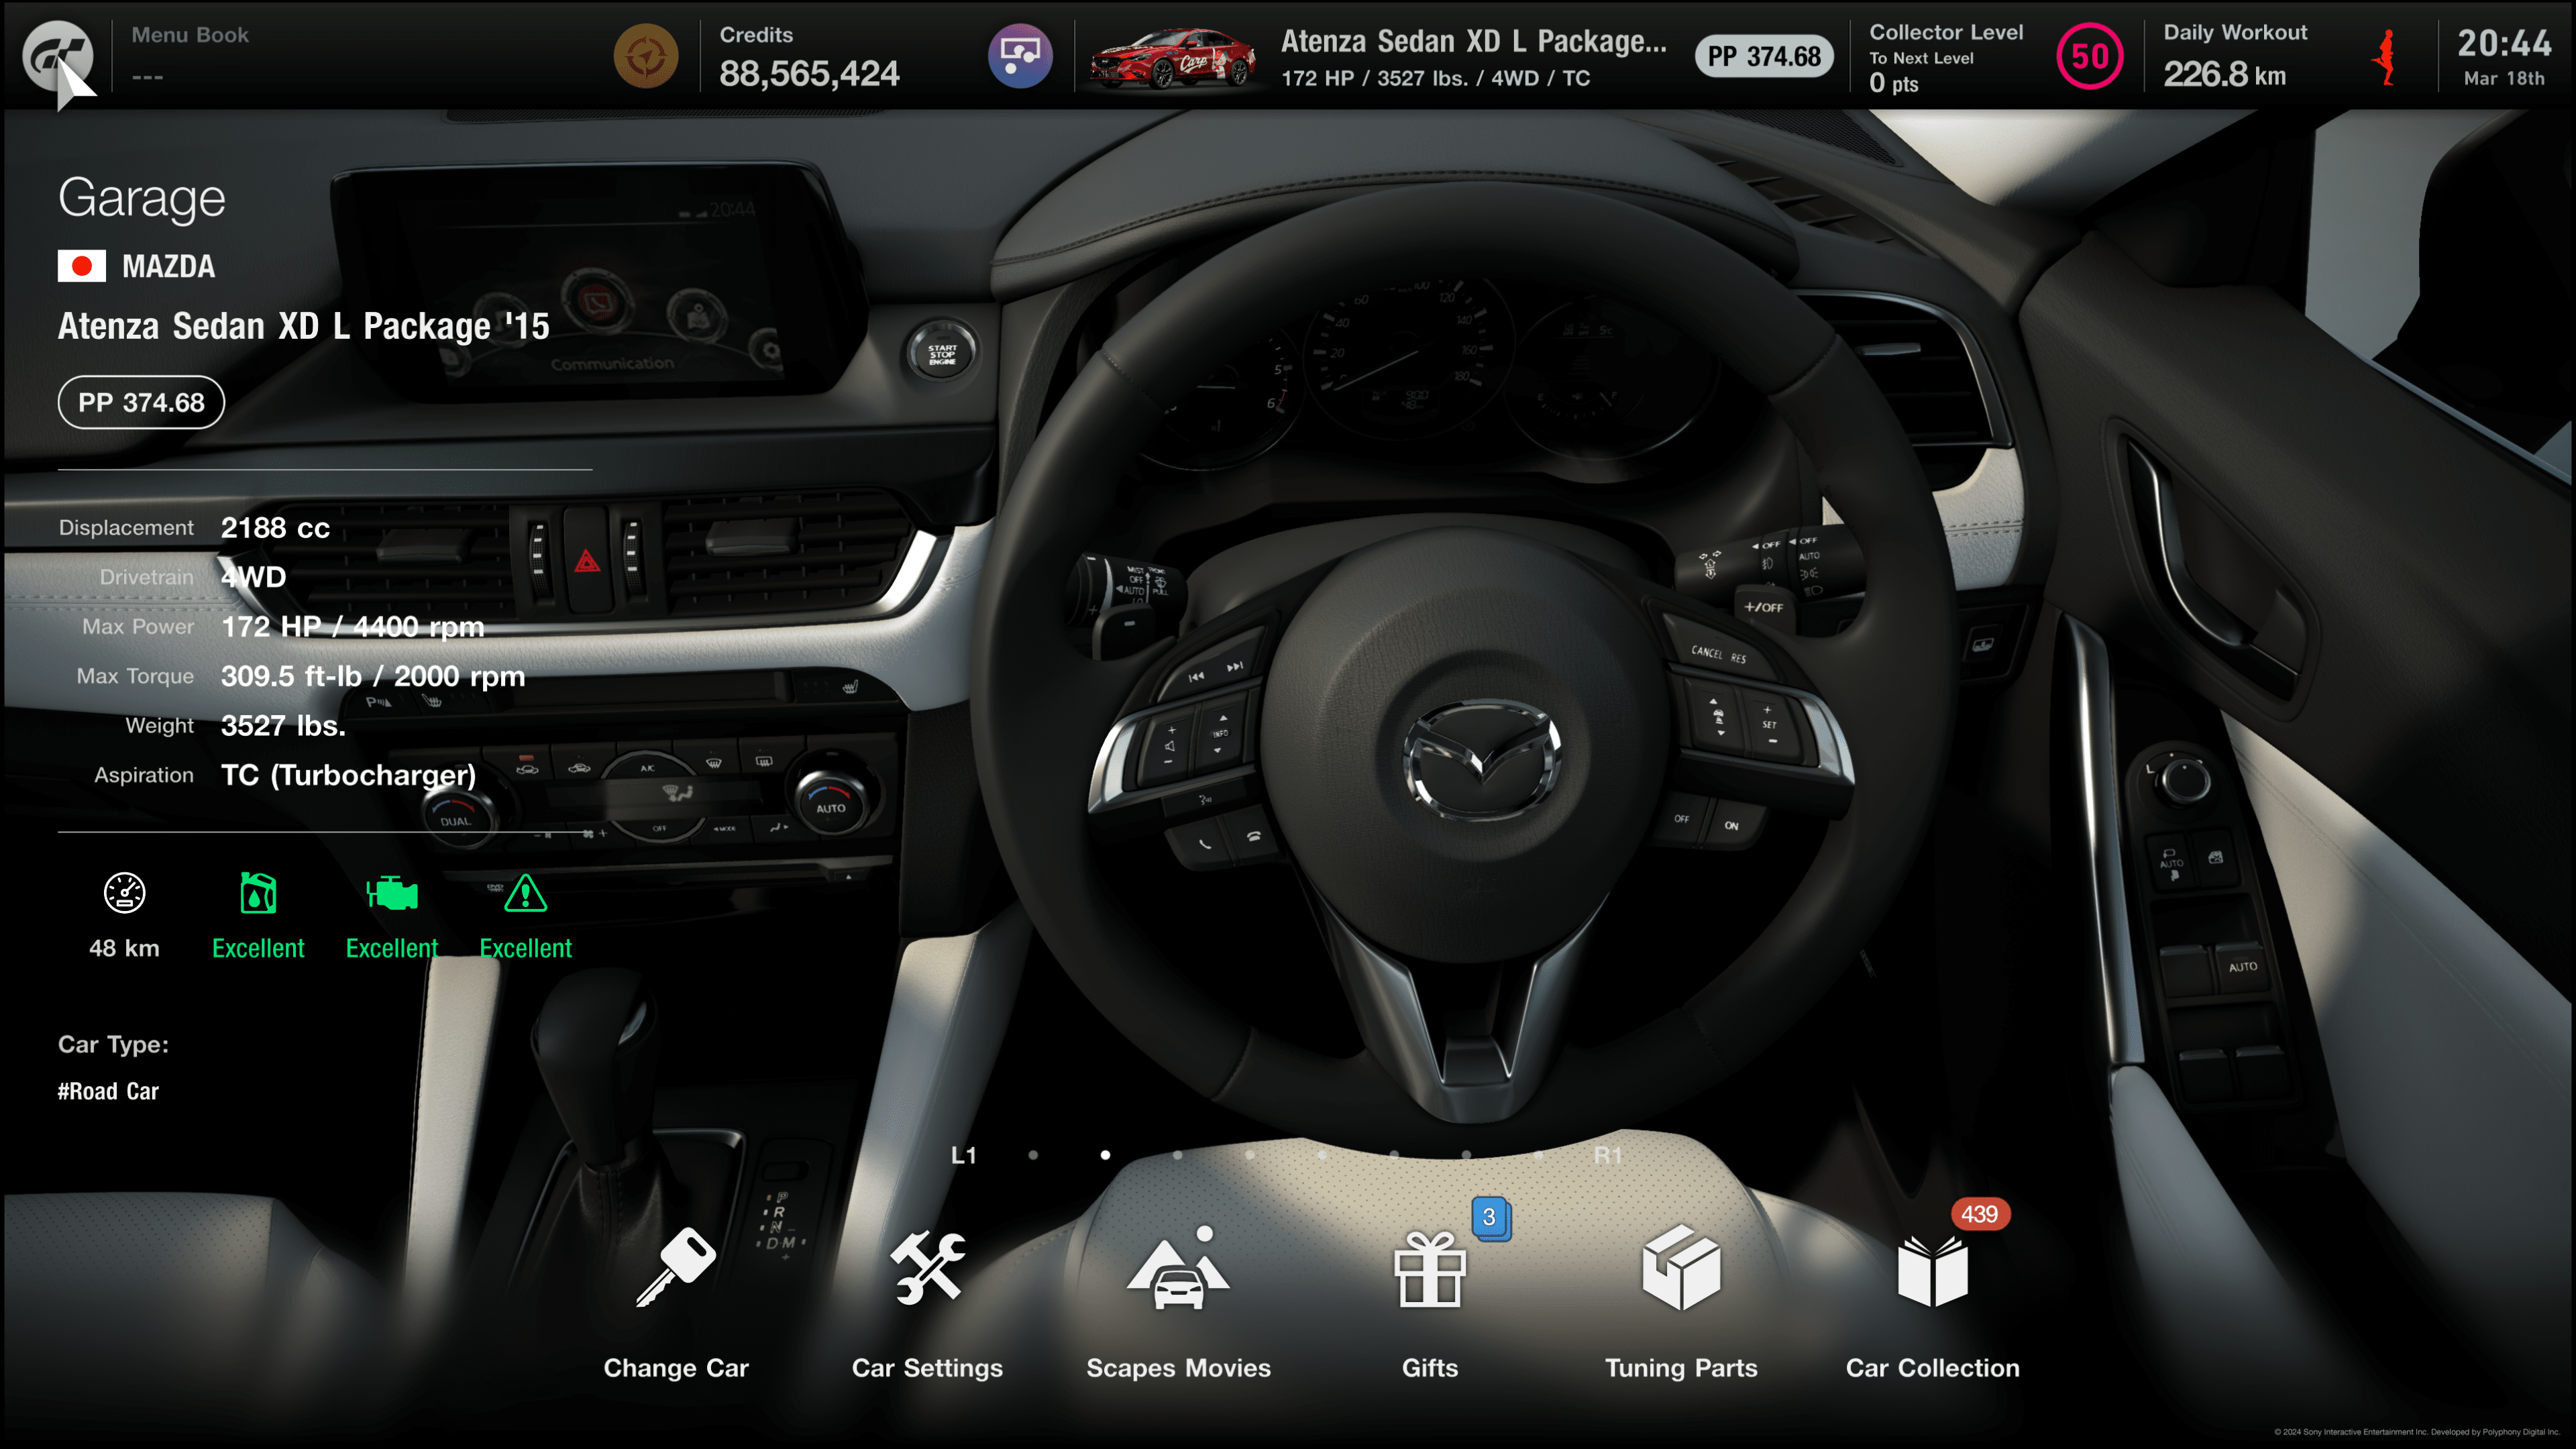Open the purple multiplayer showcase icon

click(1020, 56)
